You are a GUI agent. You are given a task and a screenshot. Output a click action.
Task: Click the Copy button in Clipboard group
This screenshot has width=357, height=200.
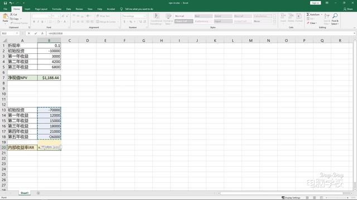pos(15,19)
